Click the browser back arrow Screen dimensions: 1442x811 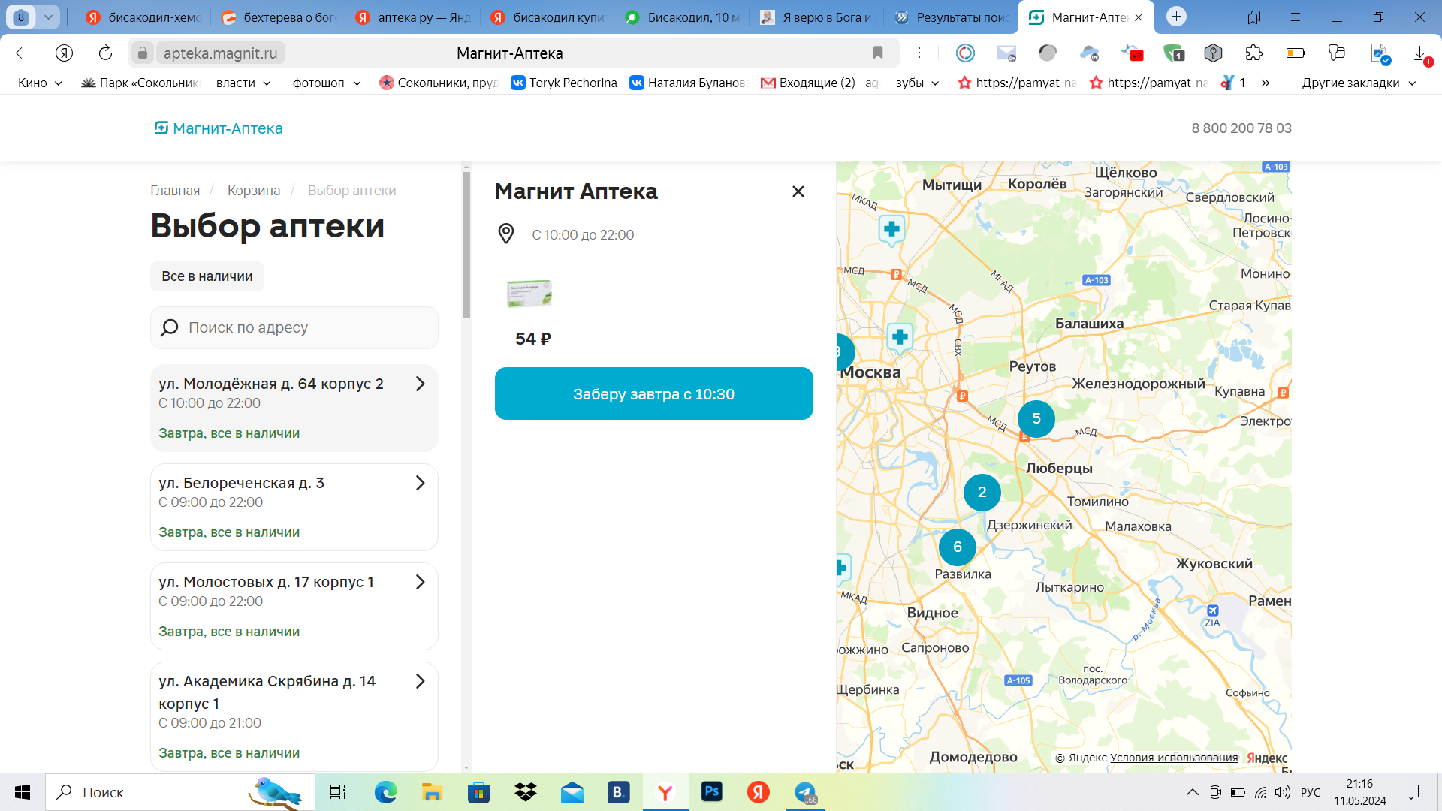pyautogui.click(x=22, y=53)
